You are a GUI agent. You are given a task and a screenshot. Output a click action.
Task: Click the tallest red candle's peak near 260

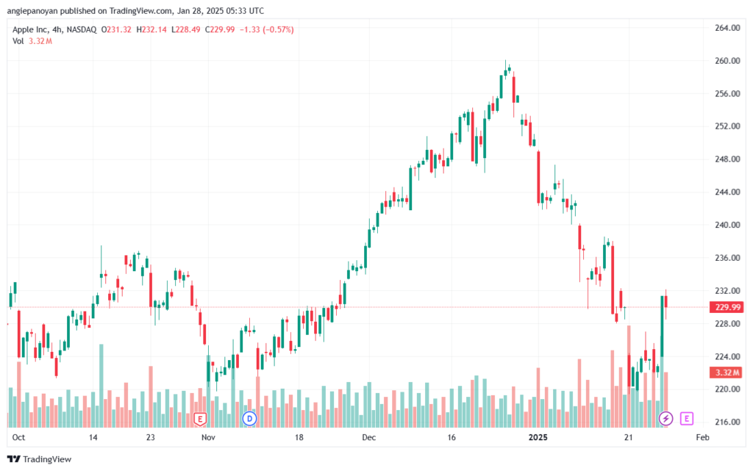pos(513,73)
